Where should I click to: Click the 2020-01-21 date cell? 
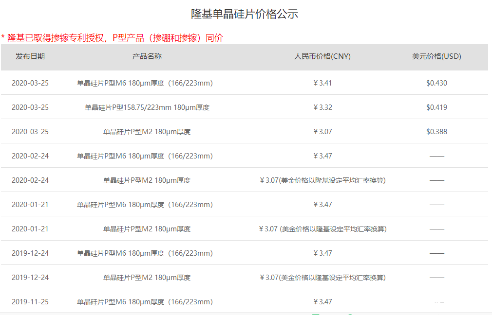click(x=31, y=204)
